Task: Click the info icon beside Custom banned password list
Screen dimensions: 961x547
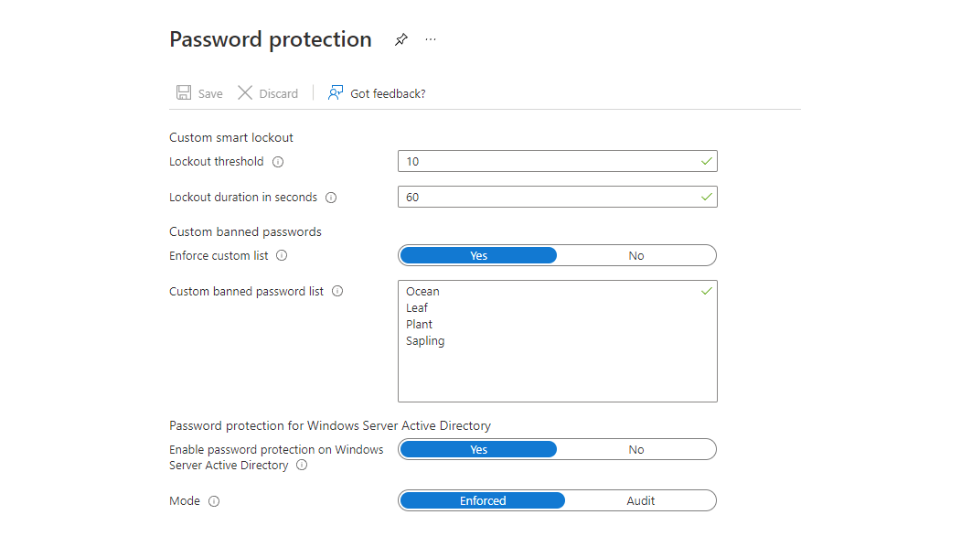Action: pyautogui.click(x=337, y=290)
